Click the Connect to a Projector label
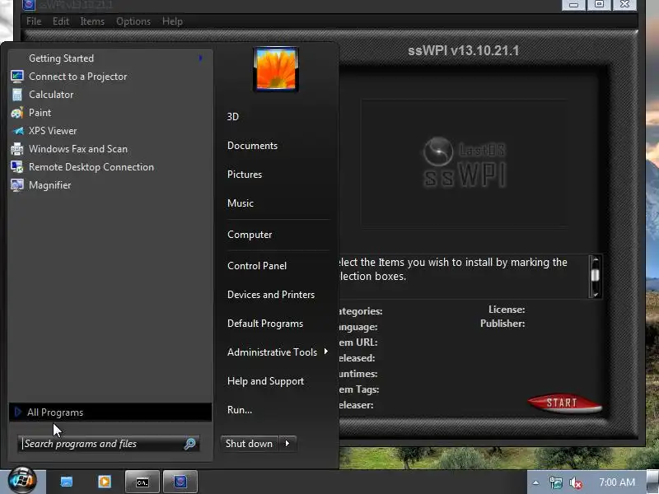This screenshot has width=659, height=494. click(77, 77)
